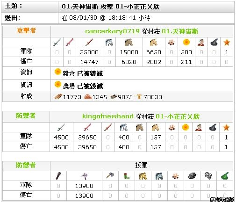The width and height of the screenshot is (236, 203).
Task: Click the attacker's Equites Legati horse icon
Action: coord(109,42)
